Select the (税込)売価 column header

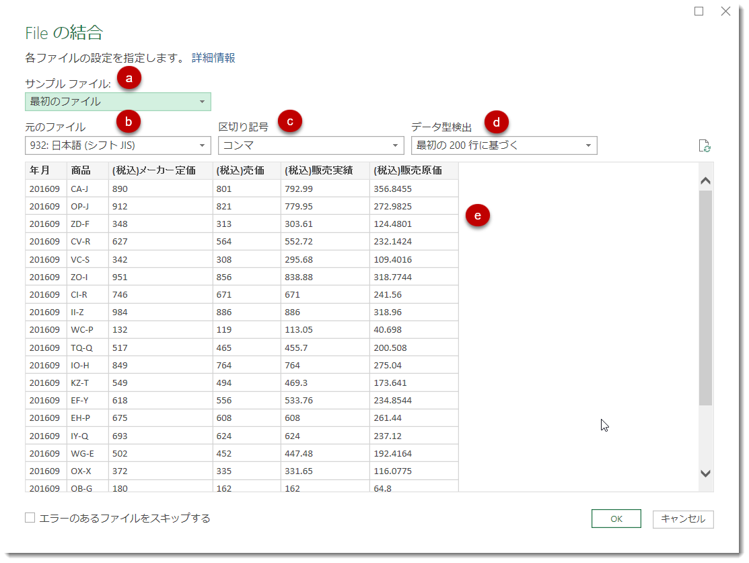tap(246, 170)
